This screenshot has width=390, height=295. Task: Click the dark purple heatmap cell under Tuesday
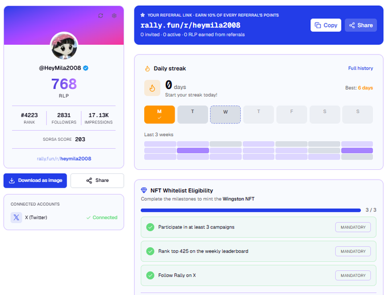193,150
